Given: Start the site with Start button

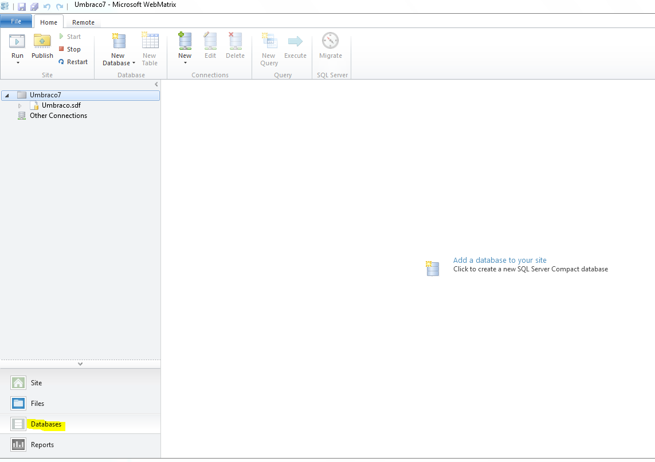Looking at the screenshot, I should pos(70,37).
